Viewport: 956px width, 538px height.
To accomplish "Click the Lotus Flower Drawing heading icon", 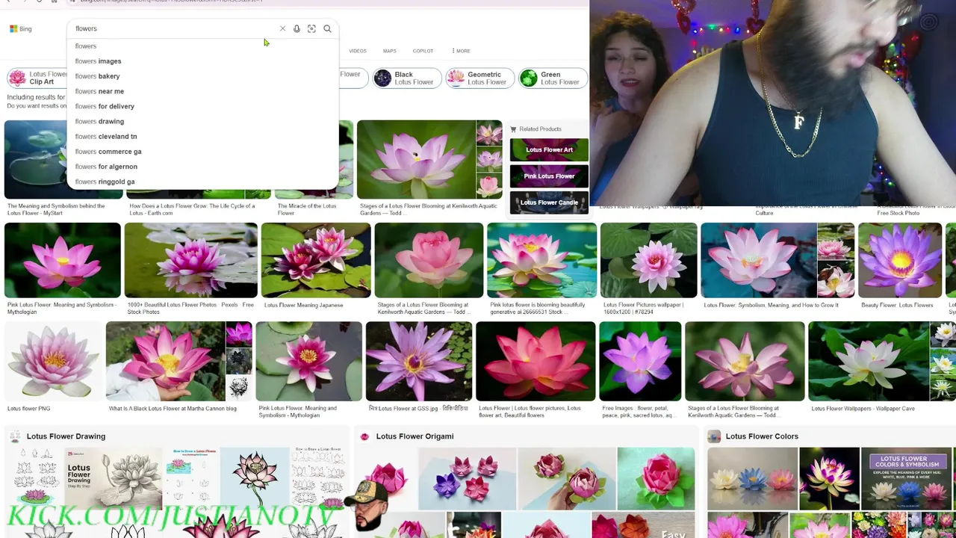I will pos(15,436).
